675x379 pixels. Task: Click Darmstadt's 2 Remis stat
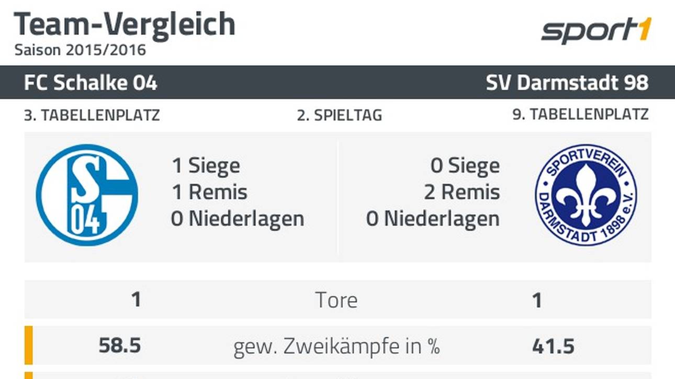(x=462, y=192)
